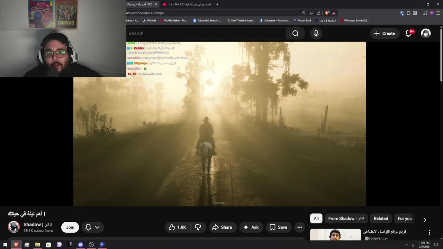Image resolution: width=443 pixels, height=249 pixels.
Task: Click the Create button
Action: pos(384,33)
